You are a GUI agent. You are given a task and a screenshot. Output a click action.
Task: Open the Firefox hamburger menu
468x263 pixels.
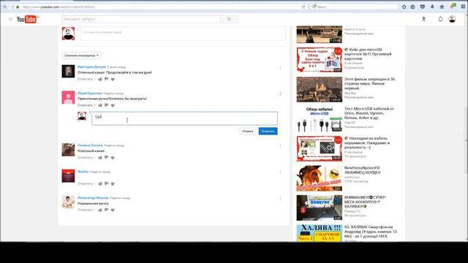pyautogui.click(x=463, y=7)
